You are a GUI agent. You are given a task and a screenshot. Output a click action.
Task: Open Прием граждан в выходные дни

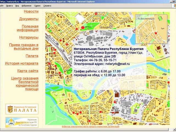pos(24,46)
